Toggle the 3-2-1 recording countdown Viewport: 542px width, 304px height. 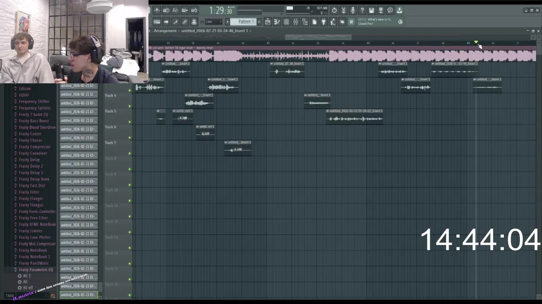(175, 10)
